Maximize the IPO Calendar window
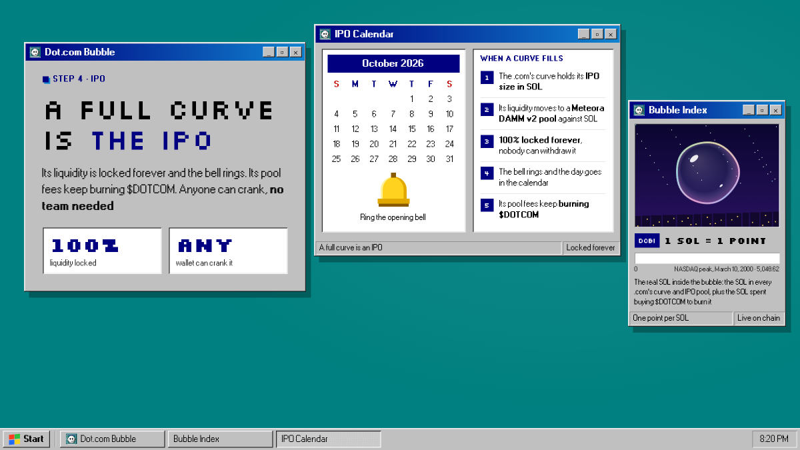The image size is (800, 450). coord(597,34)
